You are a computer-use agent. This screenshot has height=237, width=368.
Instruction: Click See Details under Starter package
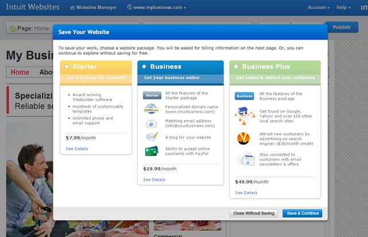77,149
